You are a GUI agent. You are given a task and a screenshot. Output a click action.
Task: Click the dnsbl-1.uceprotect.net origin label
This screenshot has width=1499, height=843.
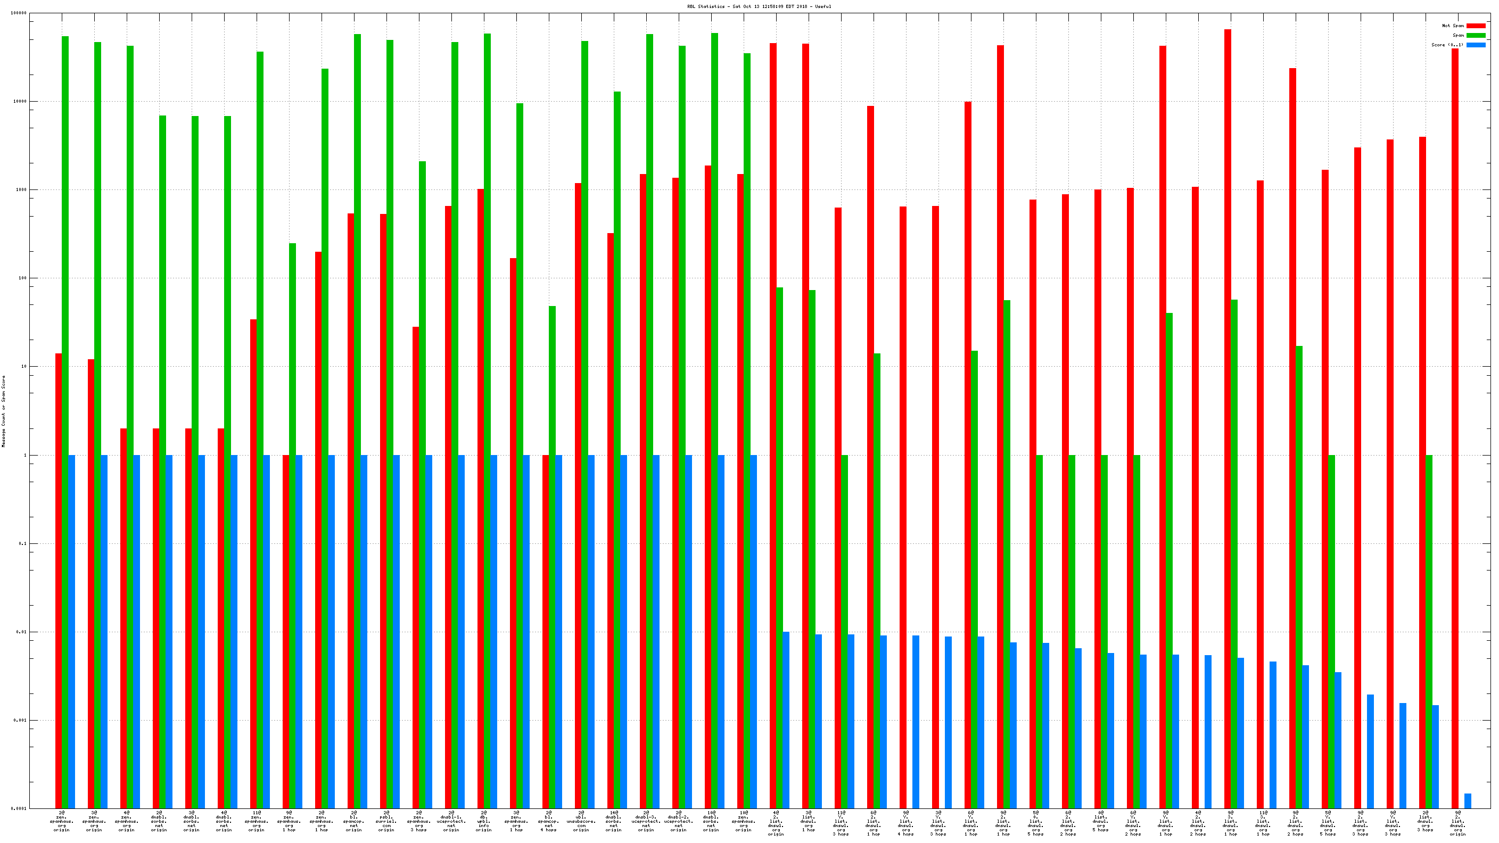451,821
